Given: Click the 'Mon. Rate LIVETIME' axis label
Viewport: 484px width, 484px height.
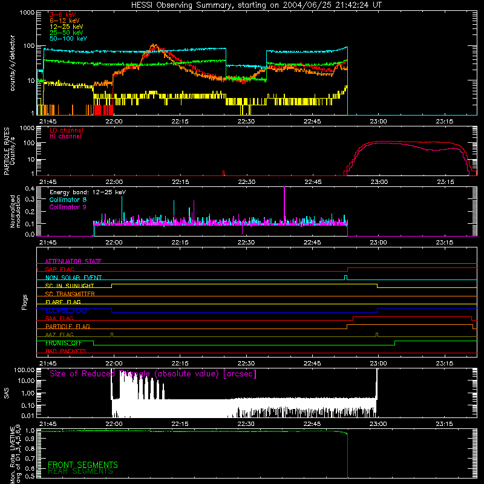Looking at the screenshot, I should (12, 455).
